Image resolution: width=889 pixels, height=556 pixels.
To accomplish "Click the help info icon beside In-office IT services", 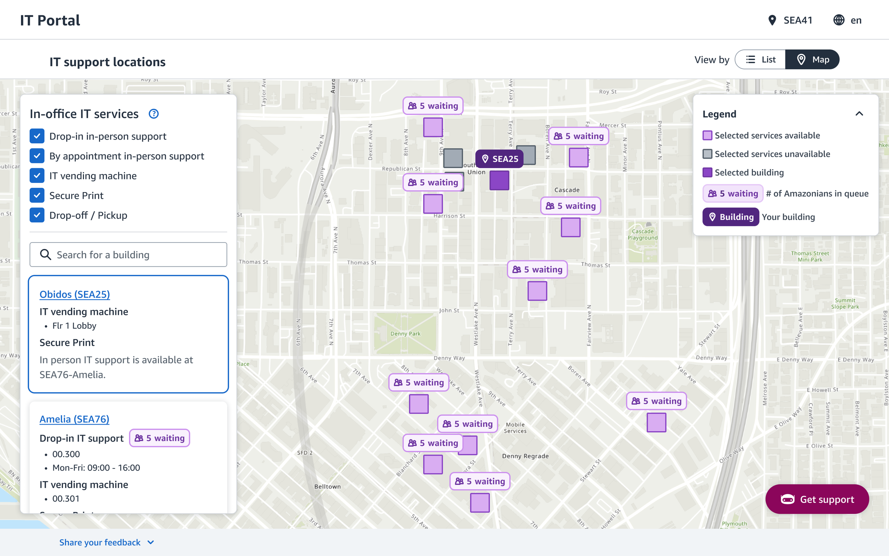I will (154, 114).
